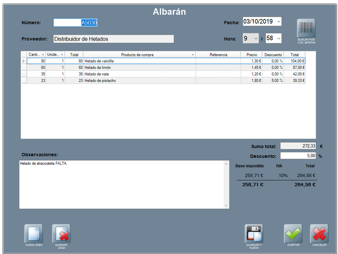Click Guardar y Nuevo save icon
Viewport: 338px width, 254px height.
coord(254,233)
